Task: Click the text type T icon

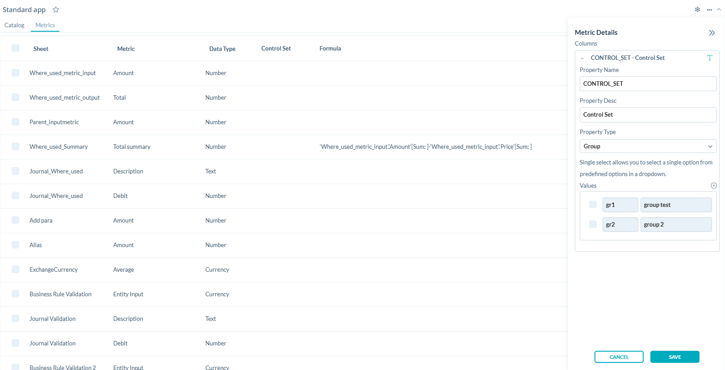Action: 709,58
